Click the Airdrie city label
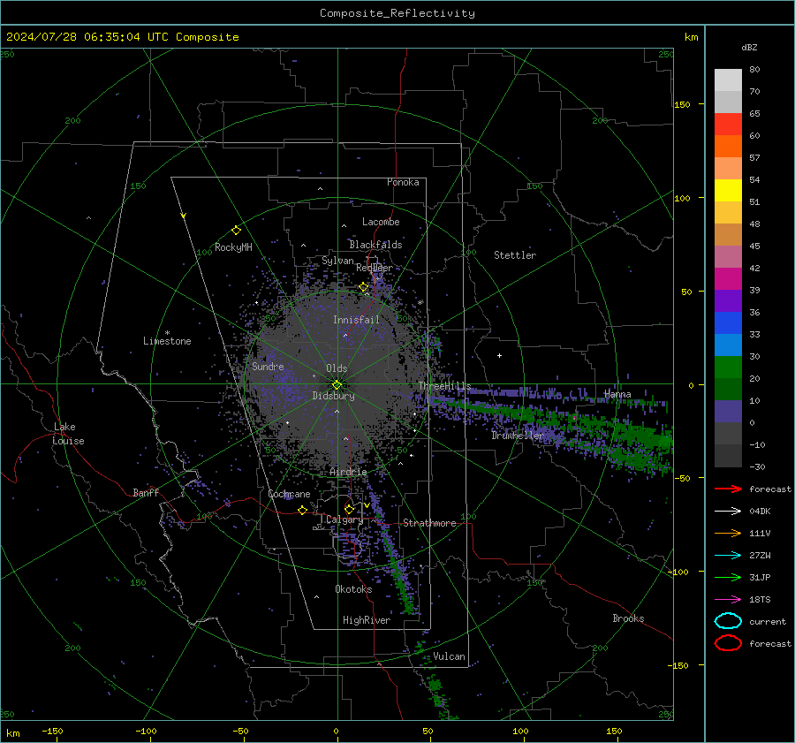The image size is (795, 743). (348, 472)
